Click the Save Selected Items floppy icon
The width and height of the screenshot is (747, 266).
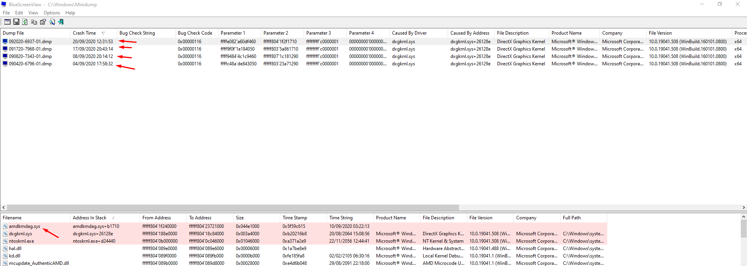pos(16,22)
